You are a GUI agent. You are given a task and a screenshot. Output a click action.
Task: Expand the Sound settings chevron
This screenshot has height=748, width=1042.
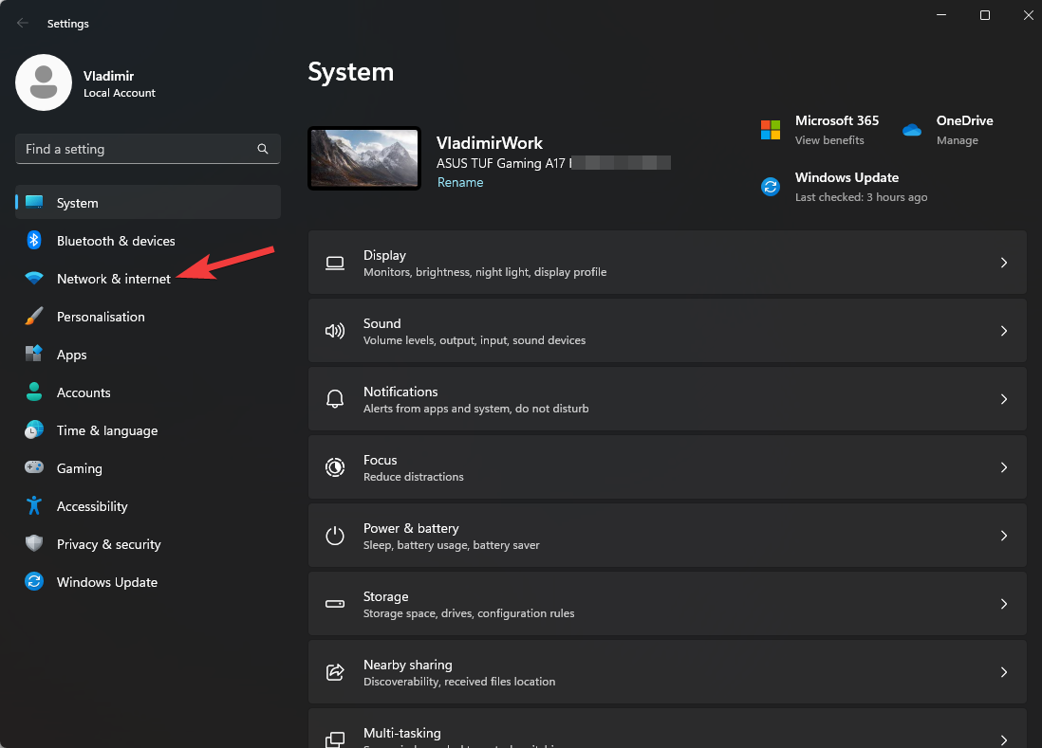tap(1004, 331)
